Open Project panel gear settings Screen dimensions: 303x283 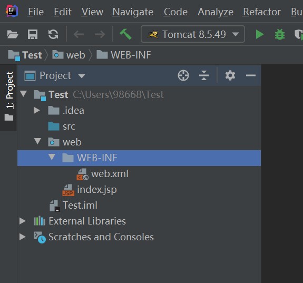click(230, 75)
